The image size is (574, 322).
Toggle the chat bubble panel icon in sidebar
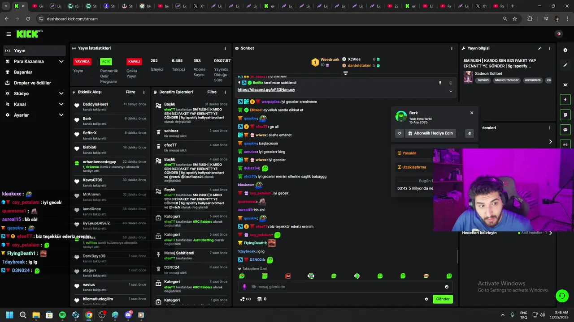coord(565,130)
